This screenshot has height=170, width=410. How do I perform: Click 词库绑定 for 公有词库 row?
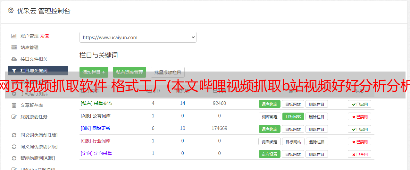click(x=270, y=116)
